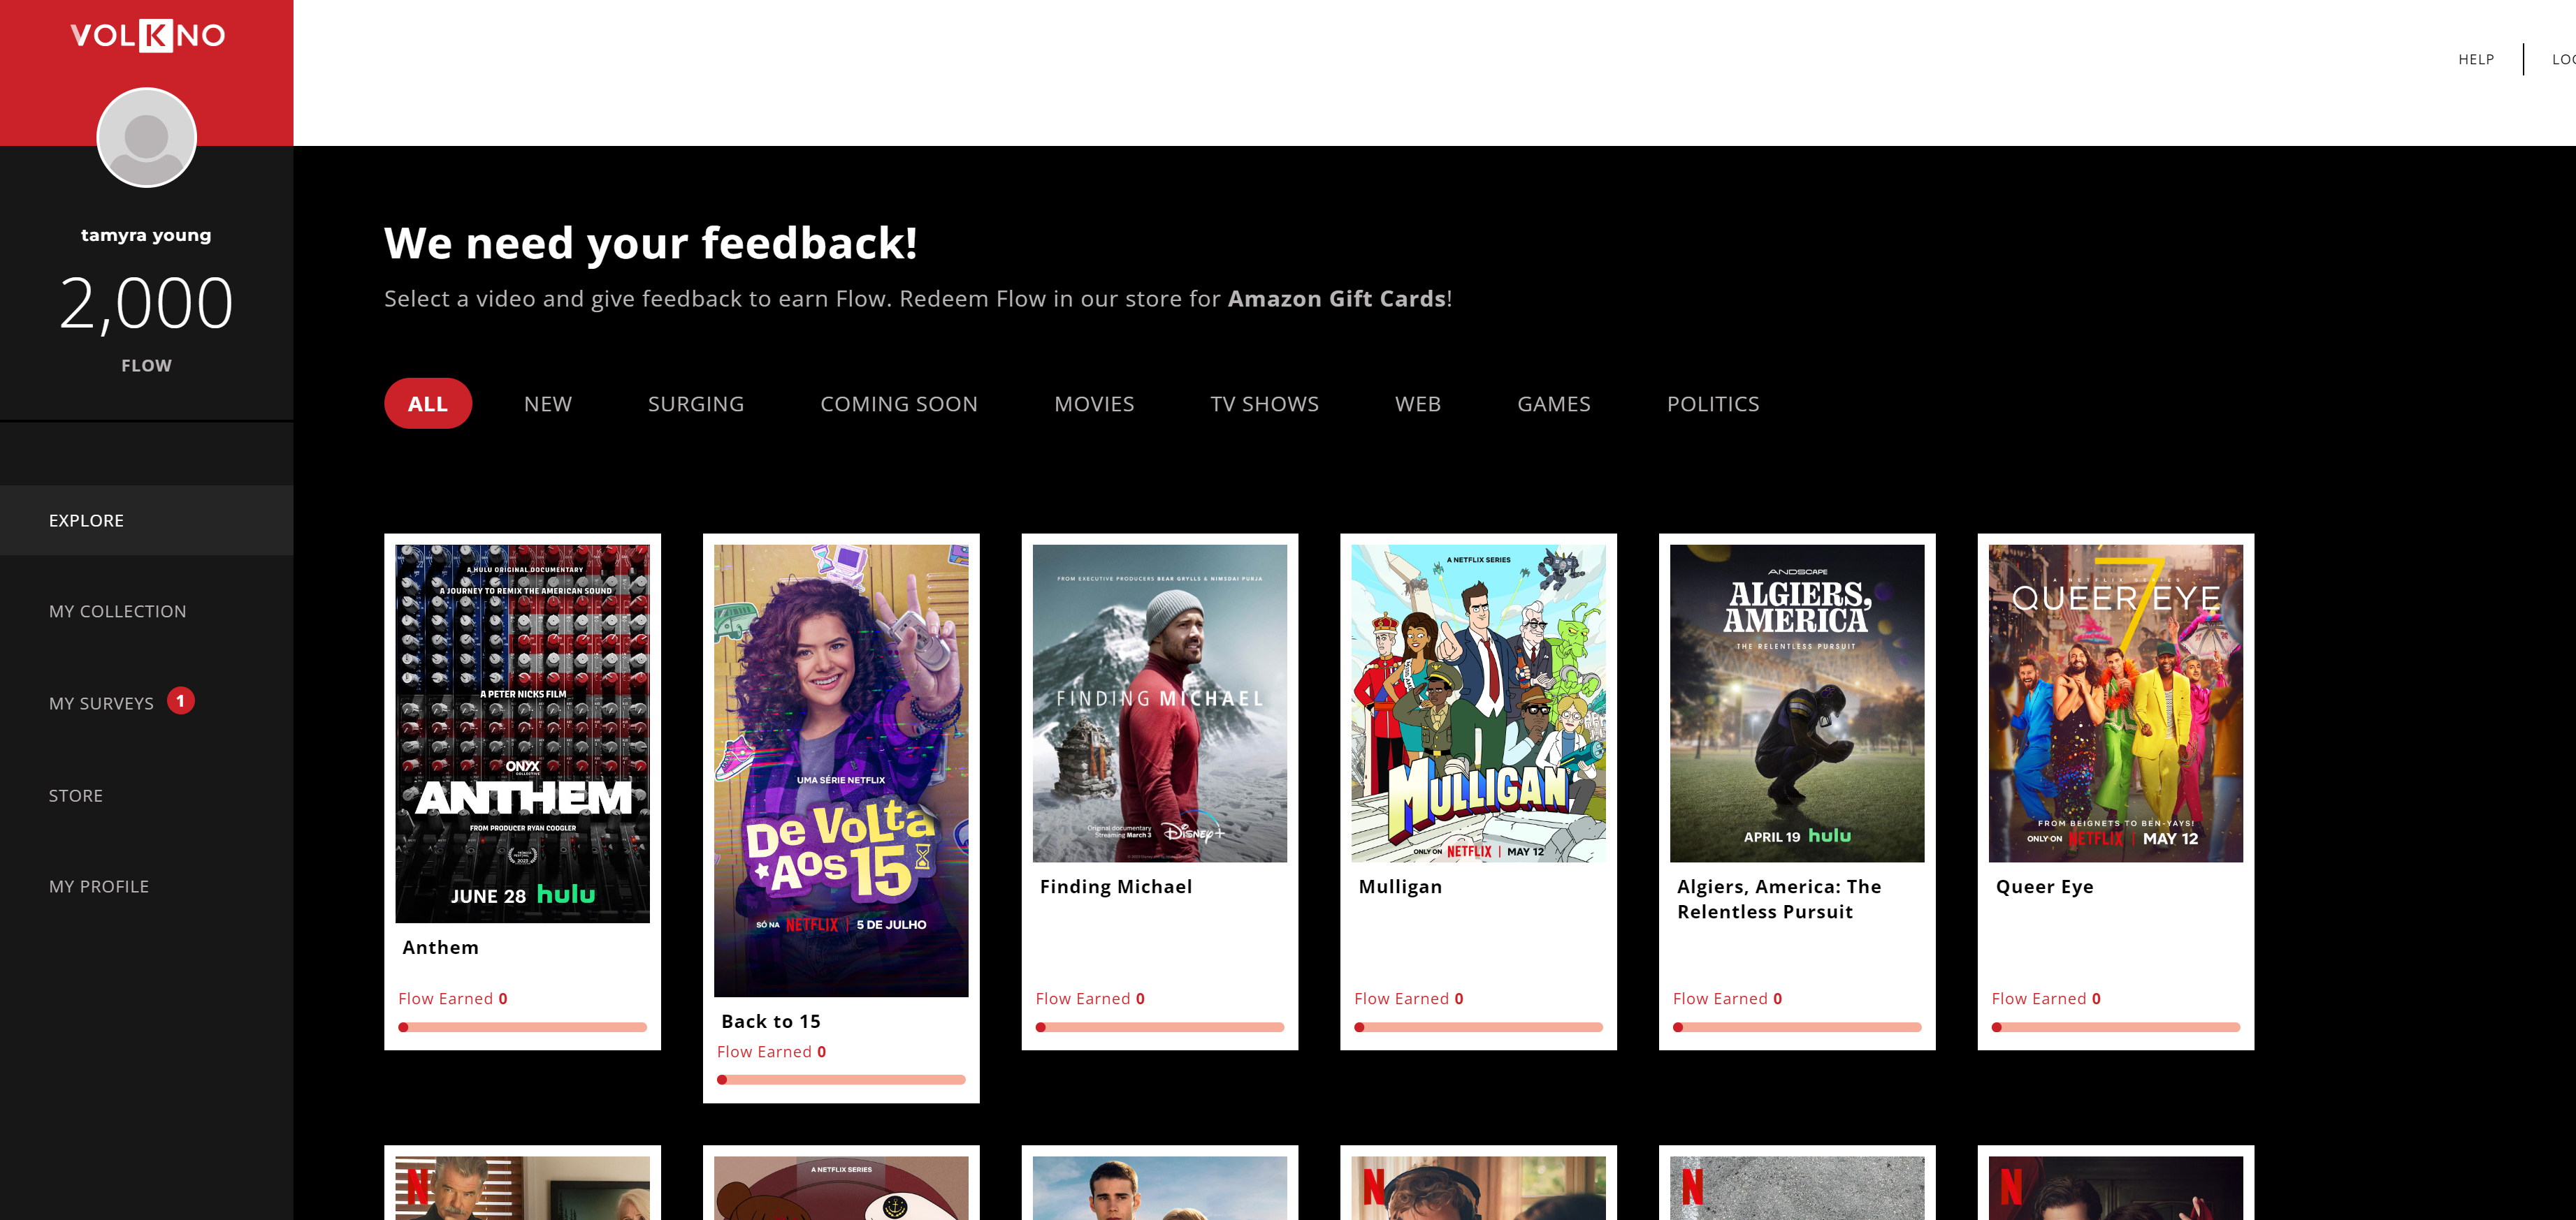The width and height of the screenshot is (2576, 1220).
Task: Select the ALL filter tab
Action: [x=427, y=404]
